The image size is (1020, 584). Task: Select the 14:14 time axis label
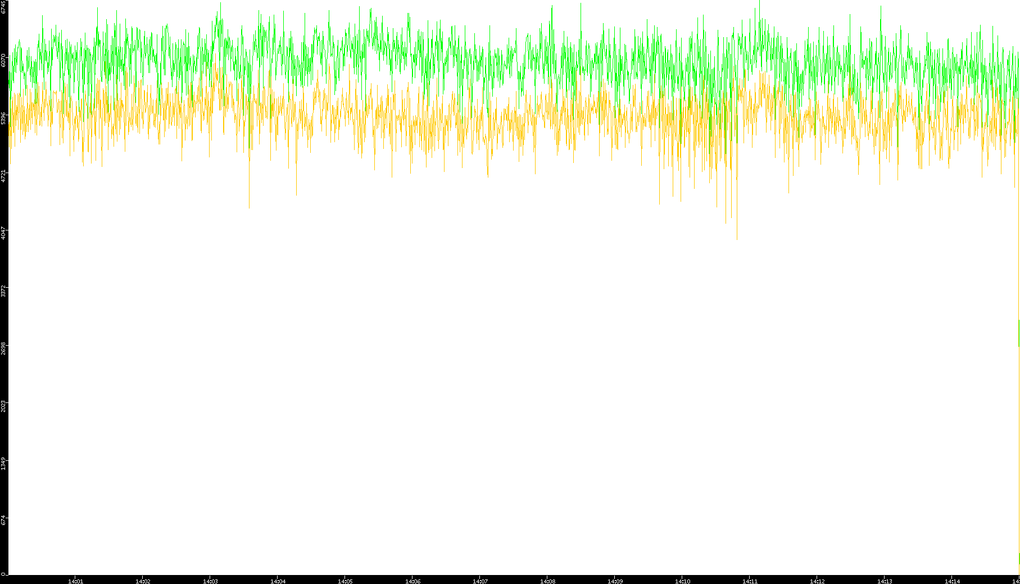(x=952, y=581)
